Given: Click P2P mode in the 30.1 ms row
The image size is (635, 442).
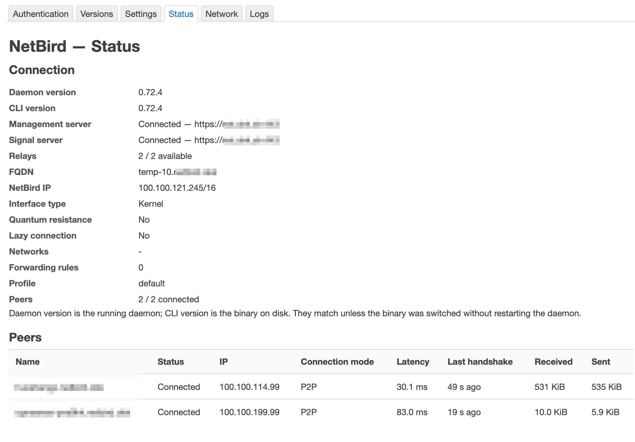Looking at the screenshot, I should point(309,387).
